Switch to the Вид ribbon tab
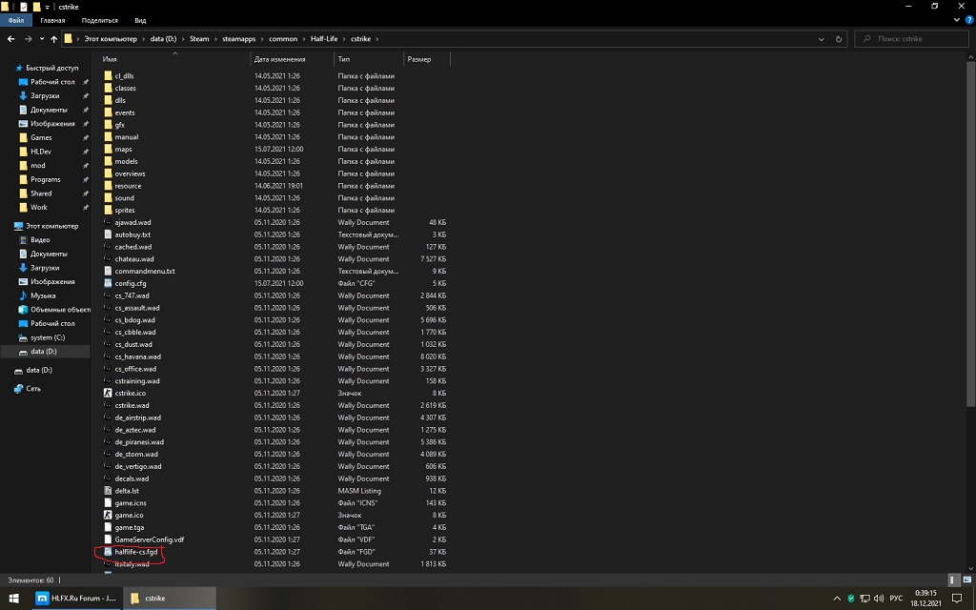 (140, 20)
